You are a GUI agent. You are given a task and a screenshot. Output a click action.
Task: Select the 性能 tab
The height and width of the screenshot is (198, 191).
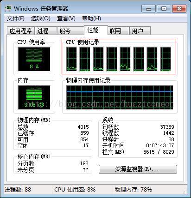(x=95, y=30)
